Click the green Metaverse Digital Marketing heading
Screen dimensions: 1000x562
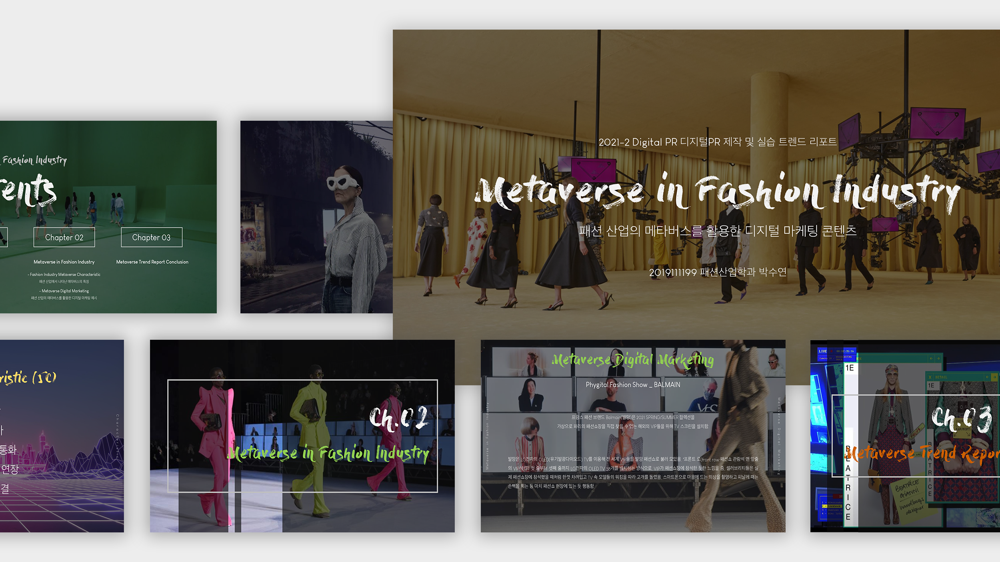[633, 360]
